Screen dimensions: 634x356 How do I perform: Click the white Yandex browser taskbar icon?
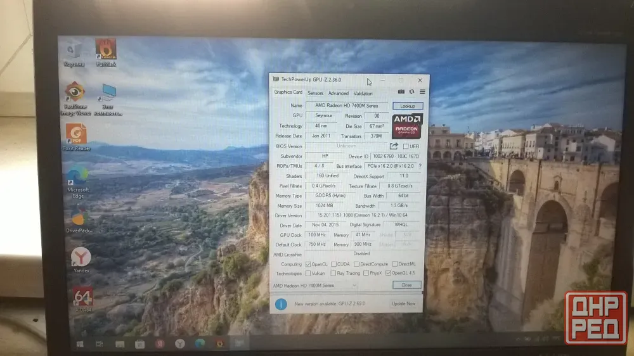coord(180,344)
